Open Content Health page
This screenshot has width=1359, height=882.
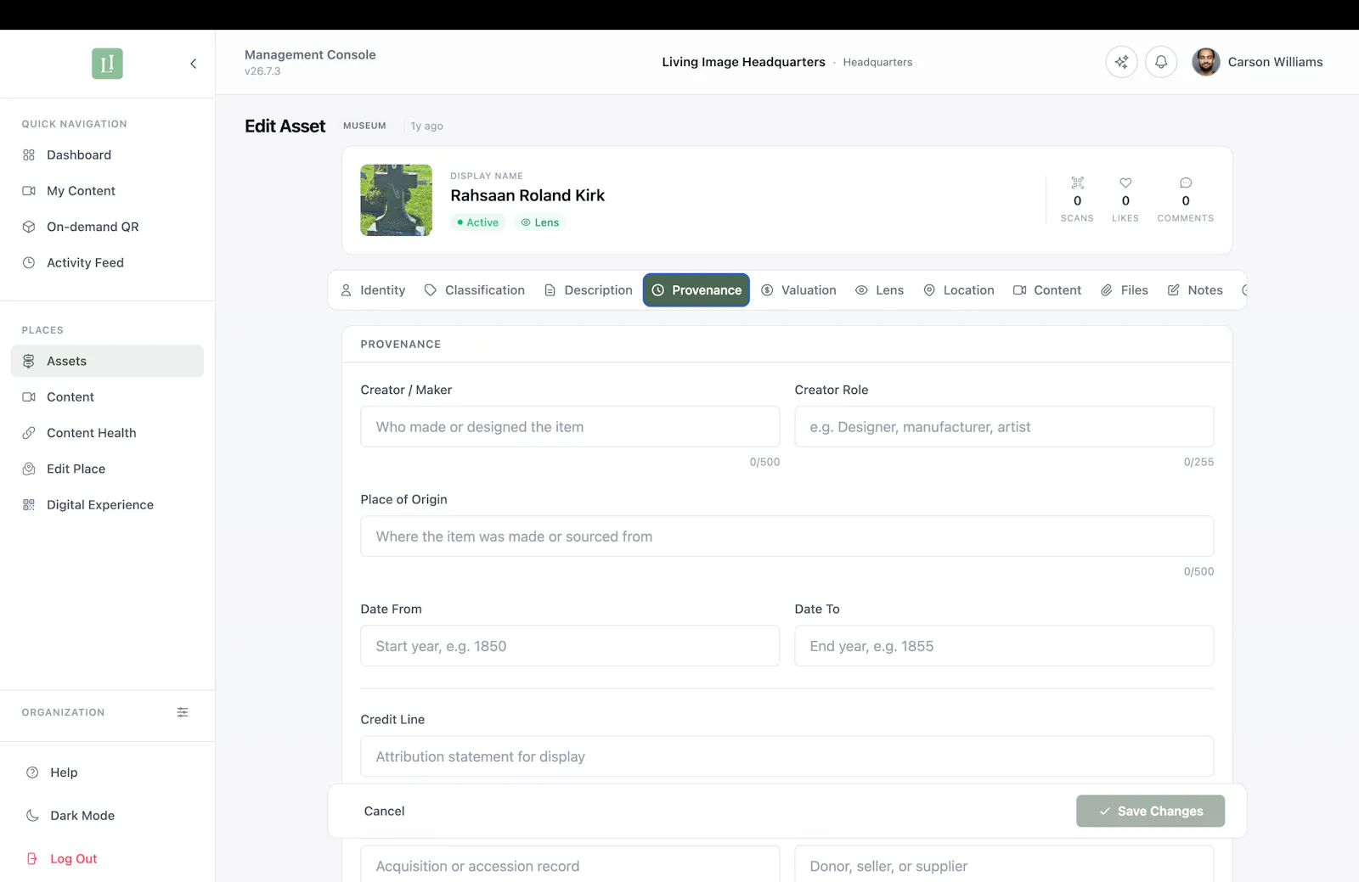pos(107,433)
